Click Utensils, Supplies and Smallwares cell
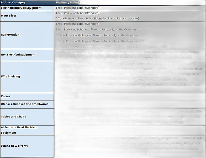Screen dimensions: 206x158 pos(27,105)
